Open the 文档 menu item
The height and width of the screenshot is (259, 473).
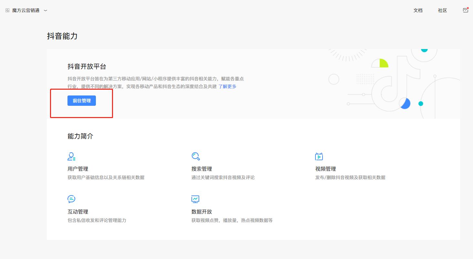click(x=418, y=10)
